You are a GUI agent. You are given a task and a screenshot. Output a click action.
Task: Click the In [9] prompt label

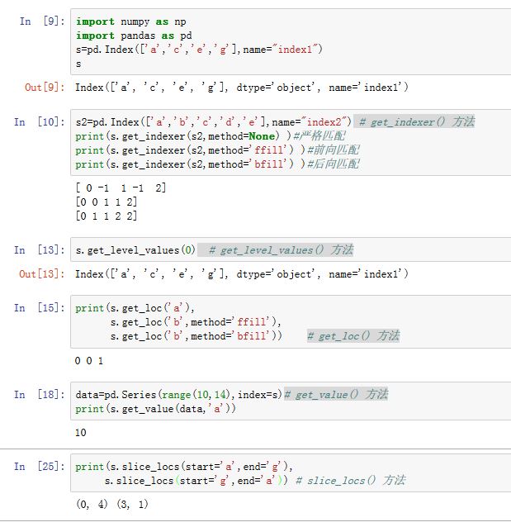40,21
